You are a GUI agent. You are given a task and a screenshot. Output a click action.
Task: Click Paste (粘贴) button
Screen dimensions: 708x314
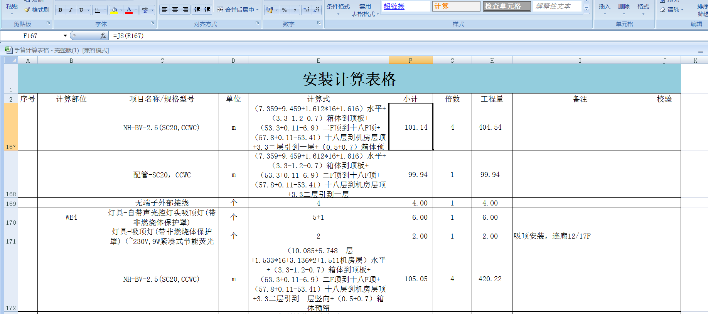[x=12, y=9]
